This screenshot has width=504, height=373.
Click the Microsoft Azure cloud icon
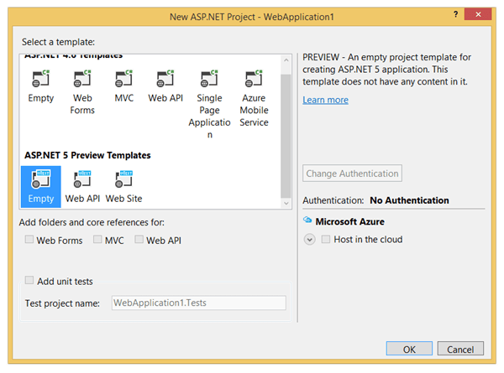pos(307,220)
